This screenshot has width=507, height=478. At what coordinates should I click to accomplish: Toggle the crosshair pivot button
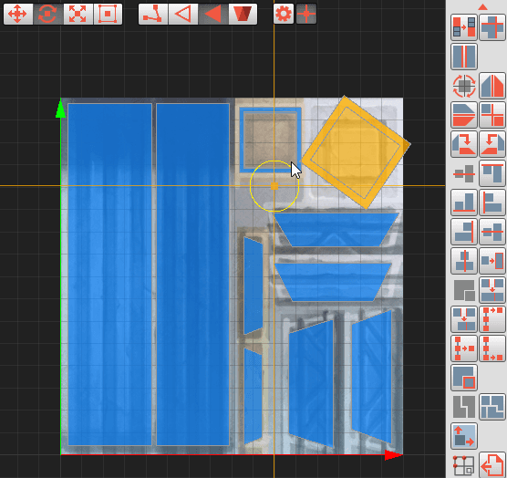pyautogui.click(x=306, y=14)
